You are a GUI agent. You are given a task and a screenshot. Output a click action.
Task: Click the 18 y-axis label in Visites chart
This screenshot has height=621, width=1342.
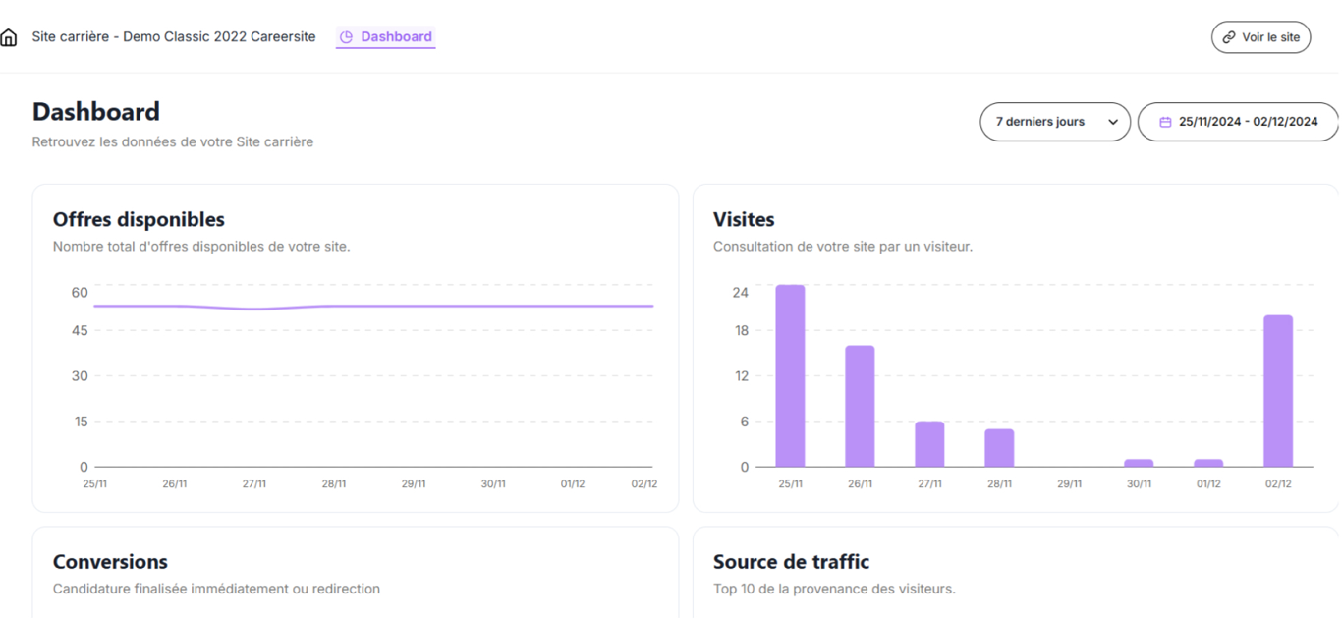click(x=741, y=331)
